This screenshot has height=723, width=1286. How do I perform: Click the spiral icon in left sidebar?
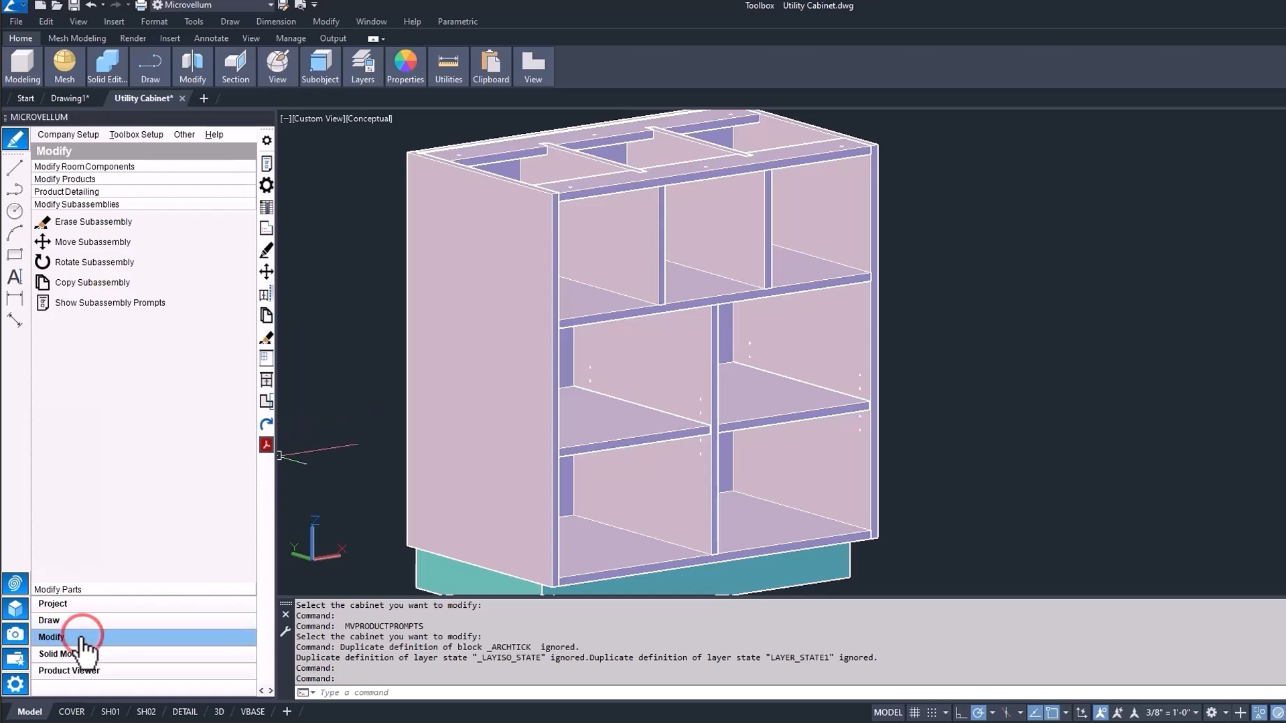(15, 583)
